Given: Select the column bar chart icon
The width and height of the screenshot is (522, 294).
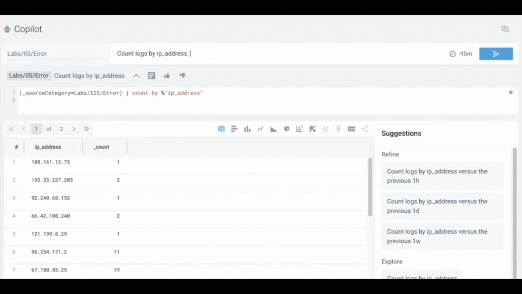Looking at the screenshot, I should tap(247, 129).
